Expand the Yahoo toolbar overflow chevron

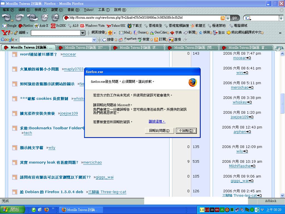pos(280,33)
